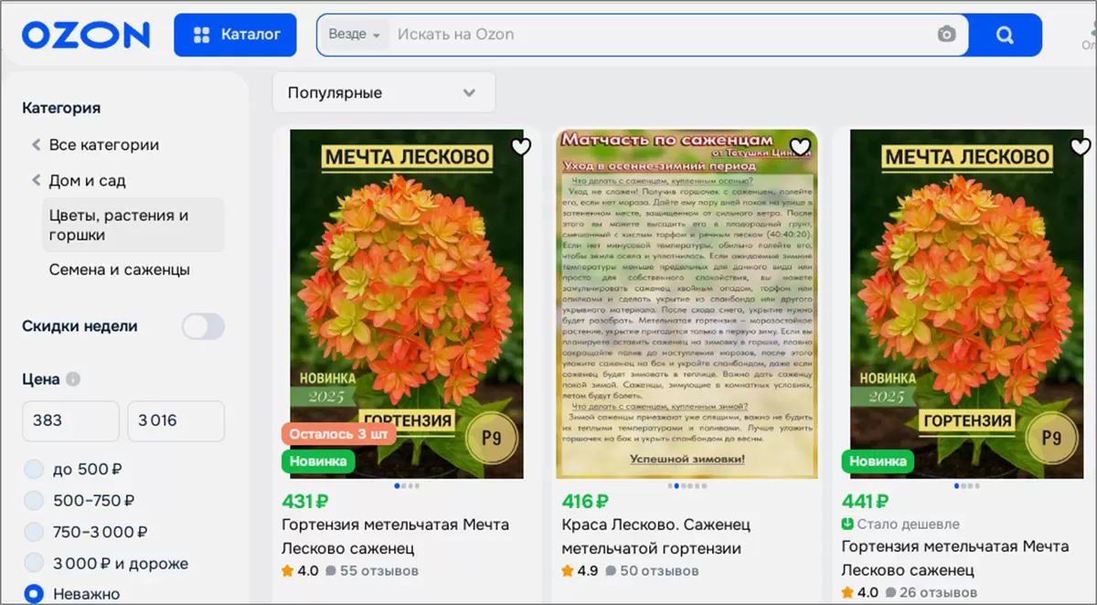The width and height of the screenshot is (1097, 605).
Task: Go to Дом и сад category
Action: pos(87,180)
